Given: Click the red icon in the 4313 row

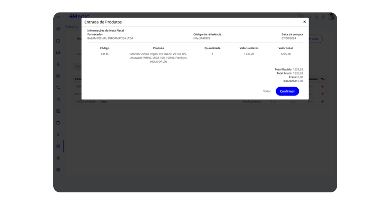Looking at the screenshot, I should point(322,94).
